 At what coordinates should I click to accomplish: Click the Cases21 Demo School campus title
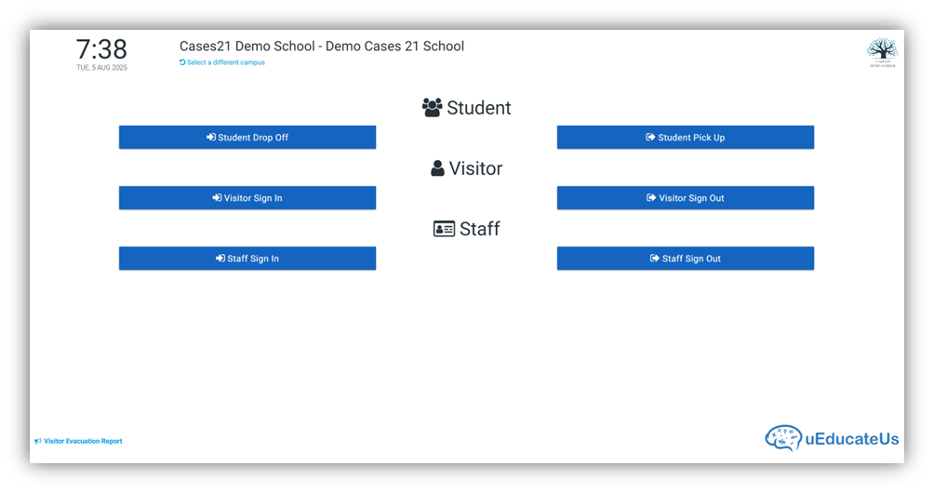point(322,47)
